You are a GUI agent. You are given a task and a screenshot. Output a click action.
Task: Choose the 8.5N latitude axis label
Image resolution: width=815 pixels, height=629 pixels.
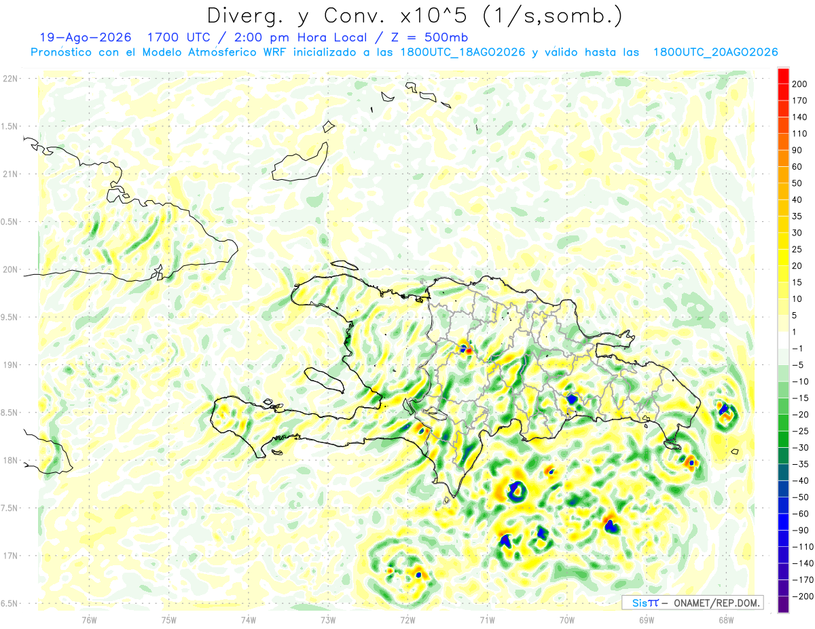(x=10, y=413)
